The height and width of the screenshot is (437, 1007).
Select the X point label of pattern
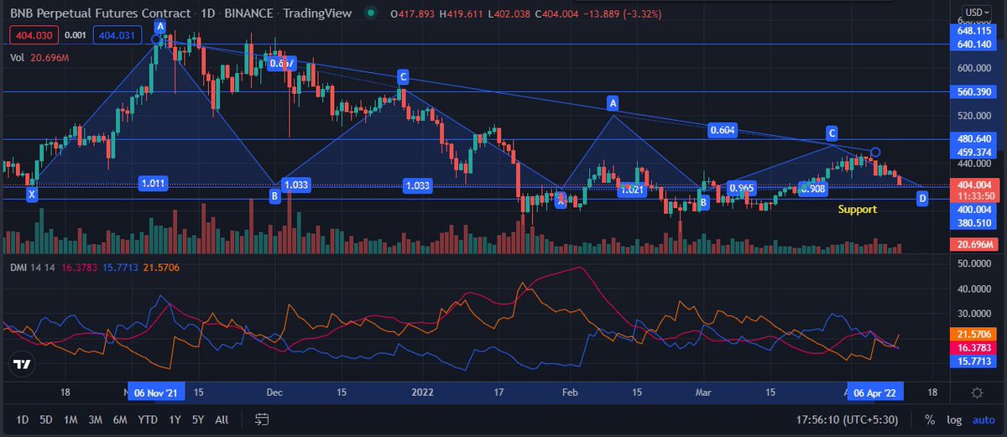coord(32,195)
